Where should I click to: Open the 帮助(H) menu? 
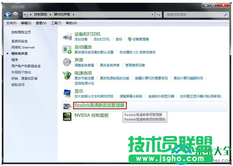pyautogui.click(x=71, y=23)
